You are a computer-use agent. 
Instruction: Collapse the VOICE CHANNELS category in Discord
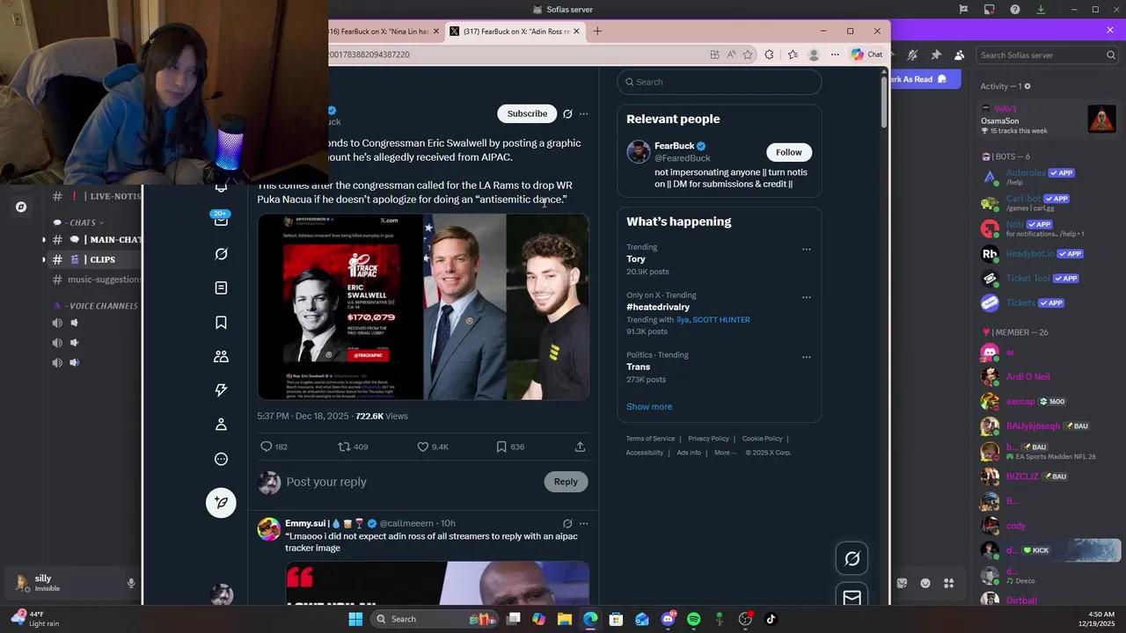95,306
